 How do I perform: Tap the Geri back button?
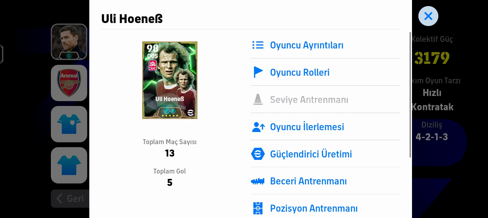click(x=70, y=199)
